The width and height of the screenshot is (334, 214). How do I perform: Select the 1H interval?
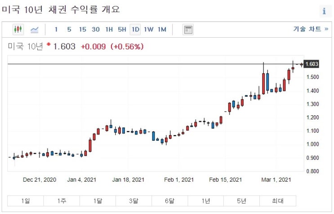(x=109, y=29)
